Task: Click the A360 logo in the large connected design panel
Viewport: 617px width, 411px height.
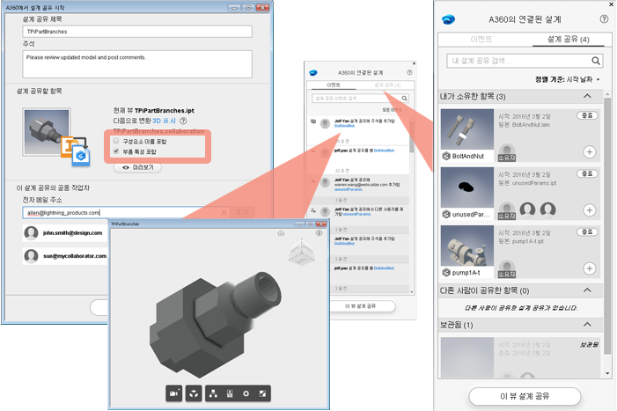Action: (x=449, y=19)
